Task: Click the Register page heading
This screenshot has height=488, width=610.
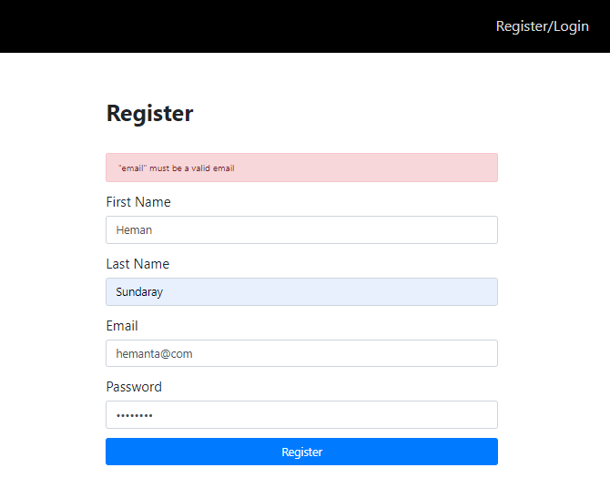Action: point(149,114)
